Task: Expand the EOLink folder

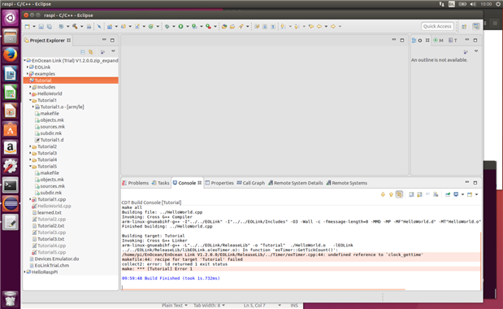Action: tap(28, 67)
